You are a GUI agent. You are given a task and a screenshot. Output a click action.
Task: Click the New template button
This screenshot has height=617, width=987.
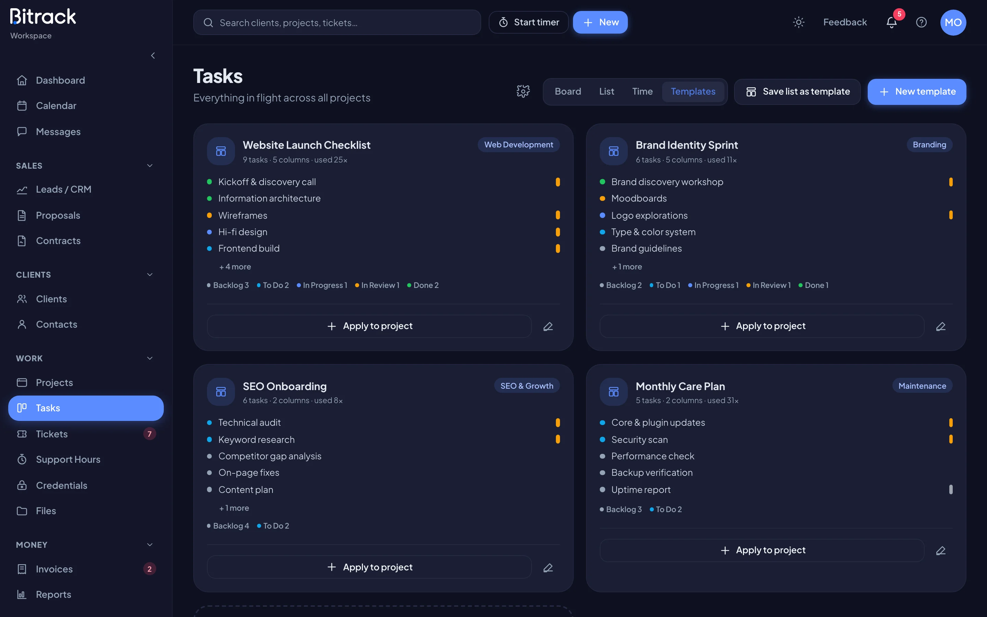(x=916, y=92)
